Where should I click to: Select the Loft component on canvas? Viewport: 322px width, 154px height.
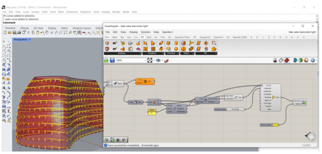pyautogui.click(x=145, y=81)
